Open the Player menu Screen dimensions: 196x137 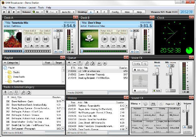coord(12,8)
